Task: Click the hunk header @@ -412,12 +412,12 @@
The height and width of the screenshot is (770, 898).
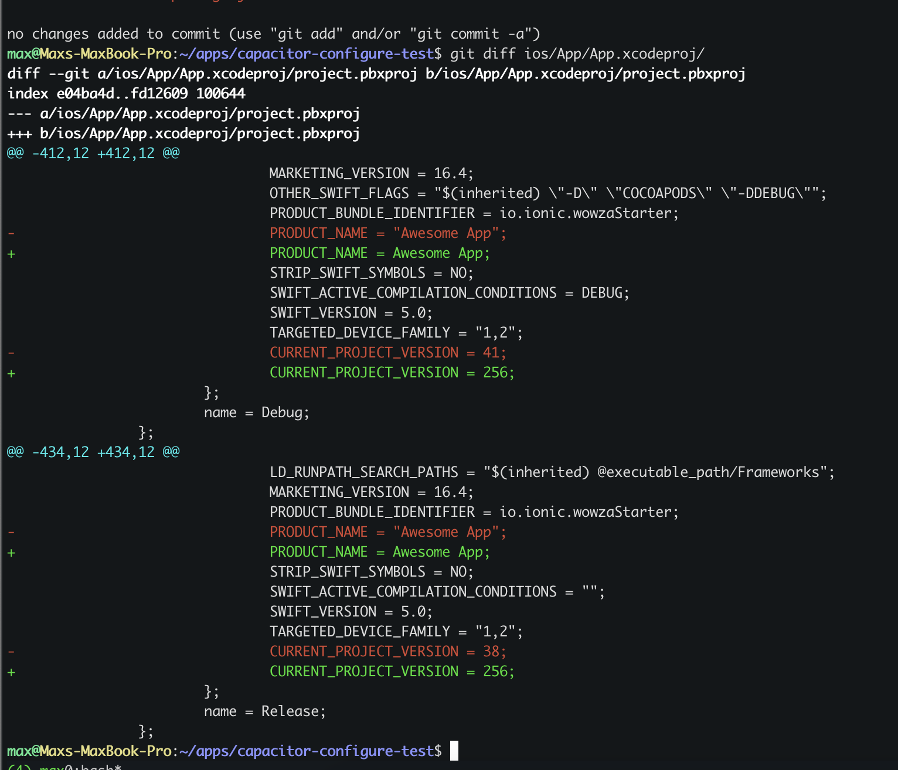Action: (x=92, y=152)
